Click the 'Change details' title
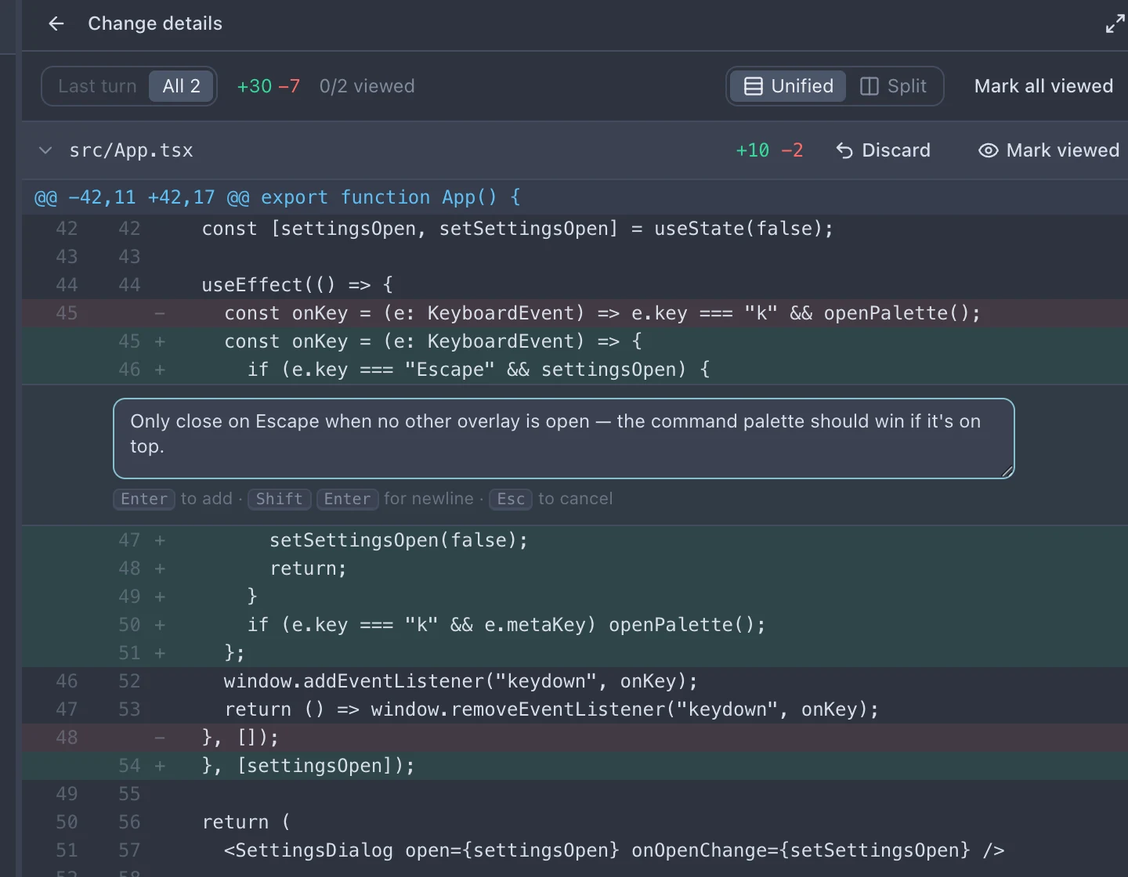Image resolution: width=1128 pixels, height=877 pixels. pos(155,23)
